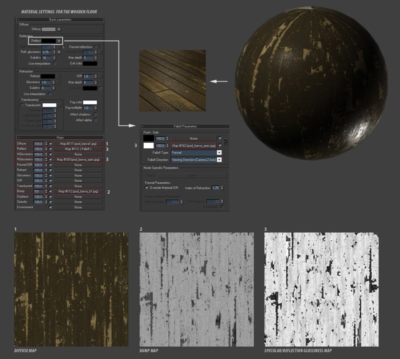Click the swap Front/Side arrow in Falloff Parameters
Image resolution: width=400 pixels, height=359 pixels.
tap(225, 141)
